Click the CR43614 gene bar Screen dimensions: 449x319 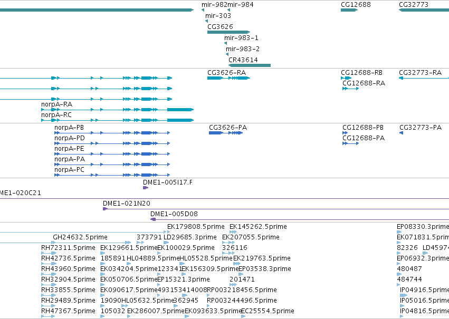(250, 65)
